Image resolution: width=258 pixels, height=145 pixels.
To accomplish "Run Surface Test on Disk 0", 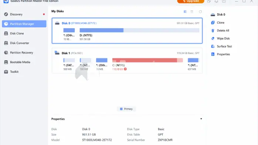I will click(224, 46).
